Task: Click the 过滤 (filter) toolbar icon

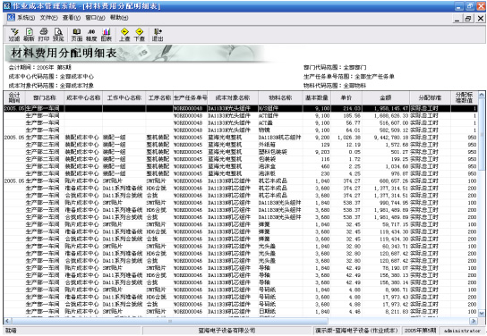Action: 14,35
